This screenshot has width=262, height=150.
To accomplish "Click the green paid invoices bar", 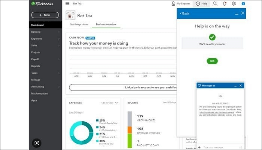I will pyautogui.click(x=130, y=141).
